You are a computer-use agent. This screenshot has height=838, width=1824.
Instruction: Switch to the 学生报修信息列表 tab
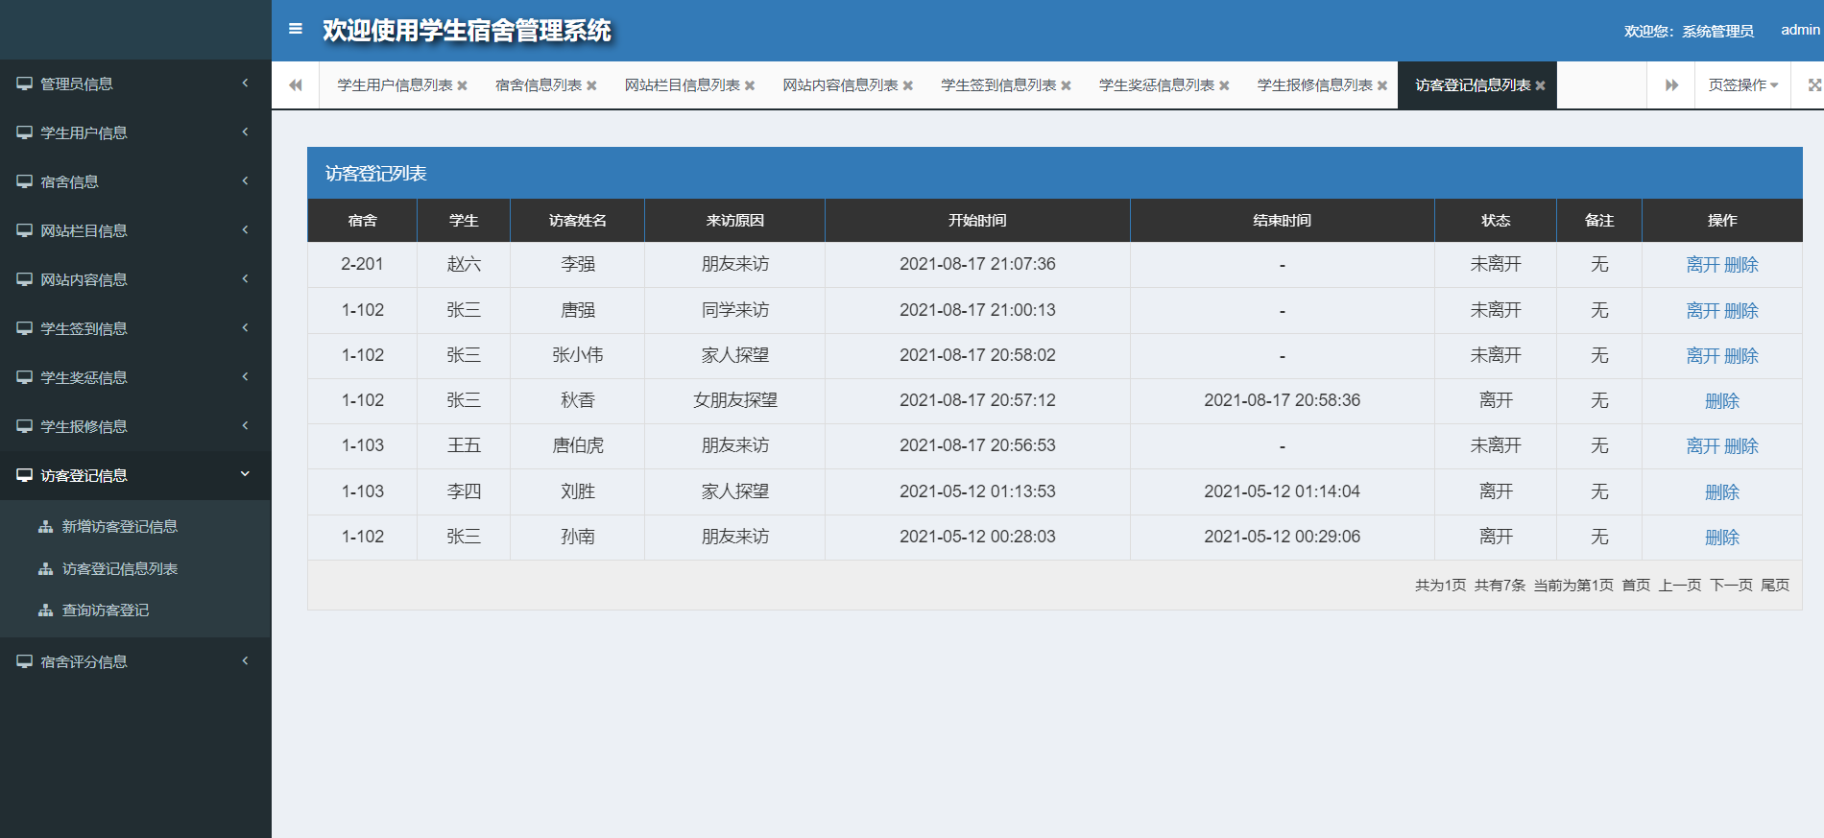click(1315, 85)
